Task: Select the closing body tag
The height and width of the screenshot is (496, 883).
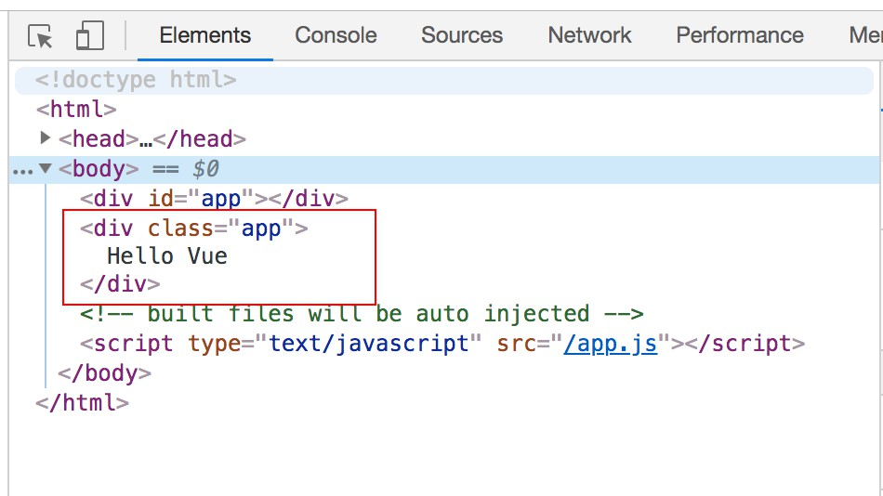Action: (x=104, y=373)
